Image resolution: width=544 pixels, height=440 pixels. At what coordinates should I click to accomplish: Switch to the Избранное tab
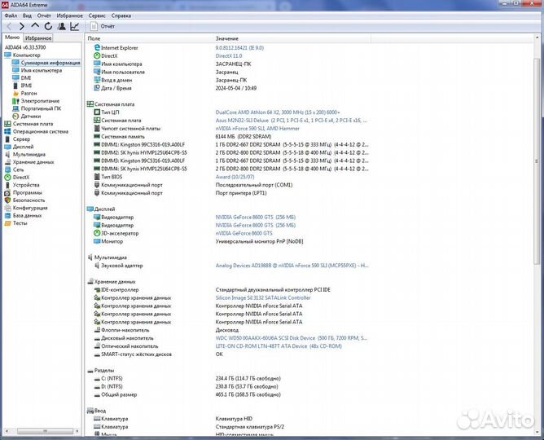(x=38, y=38)
